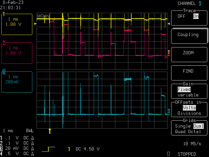The height and width of the screenshot is (157, 209).
Task: Open the ZOOM menu item
Action: click(188, 53)
